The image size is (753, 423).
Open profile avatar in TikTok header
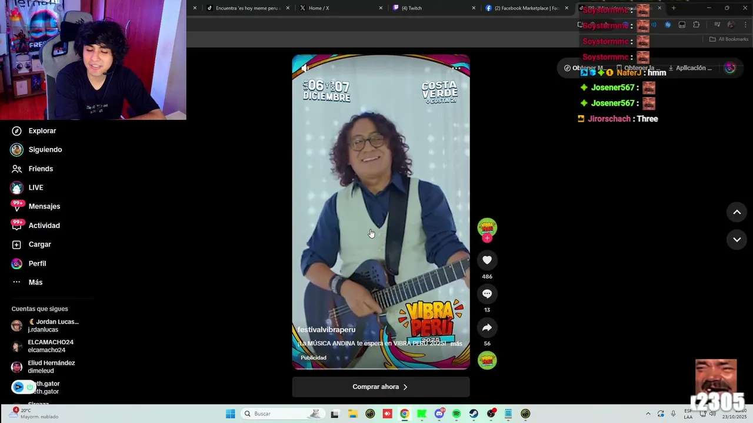[730, 68]
